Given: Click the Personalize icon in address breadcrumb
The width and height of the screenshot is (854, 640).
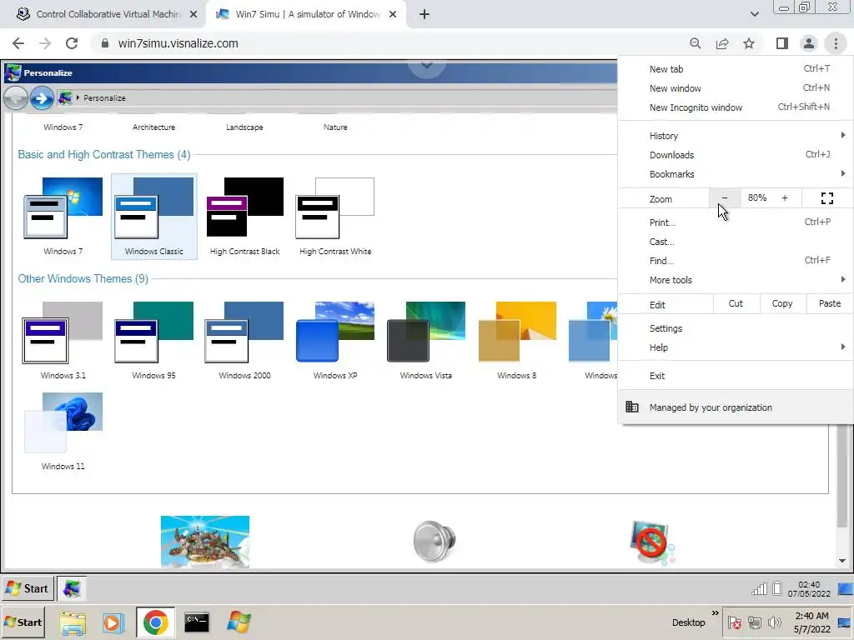Looking at the screenshot, I should click(65, 98).
